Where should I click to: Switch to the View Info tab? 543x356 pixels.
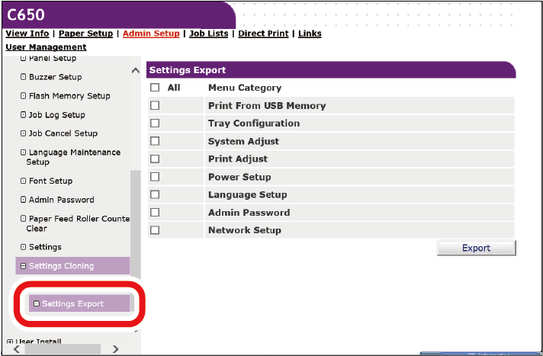27,34
